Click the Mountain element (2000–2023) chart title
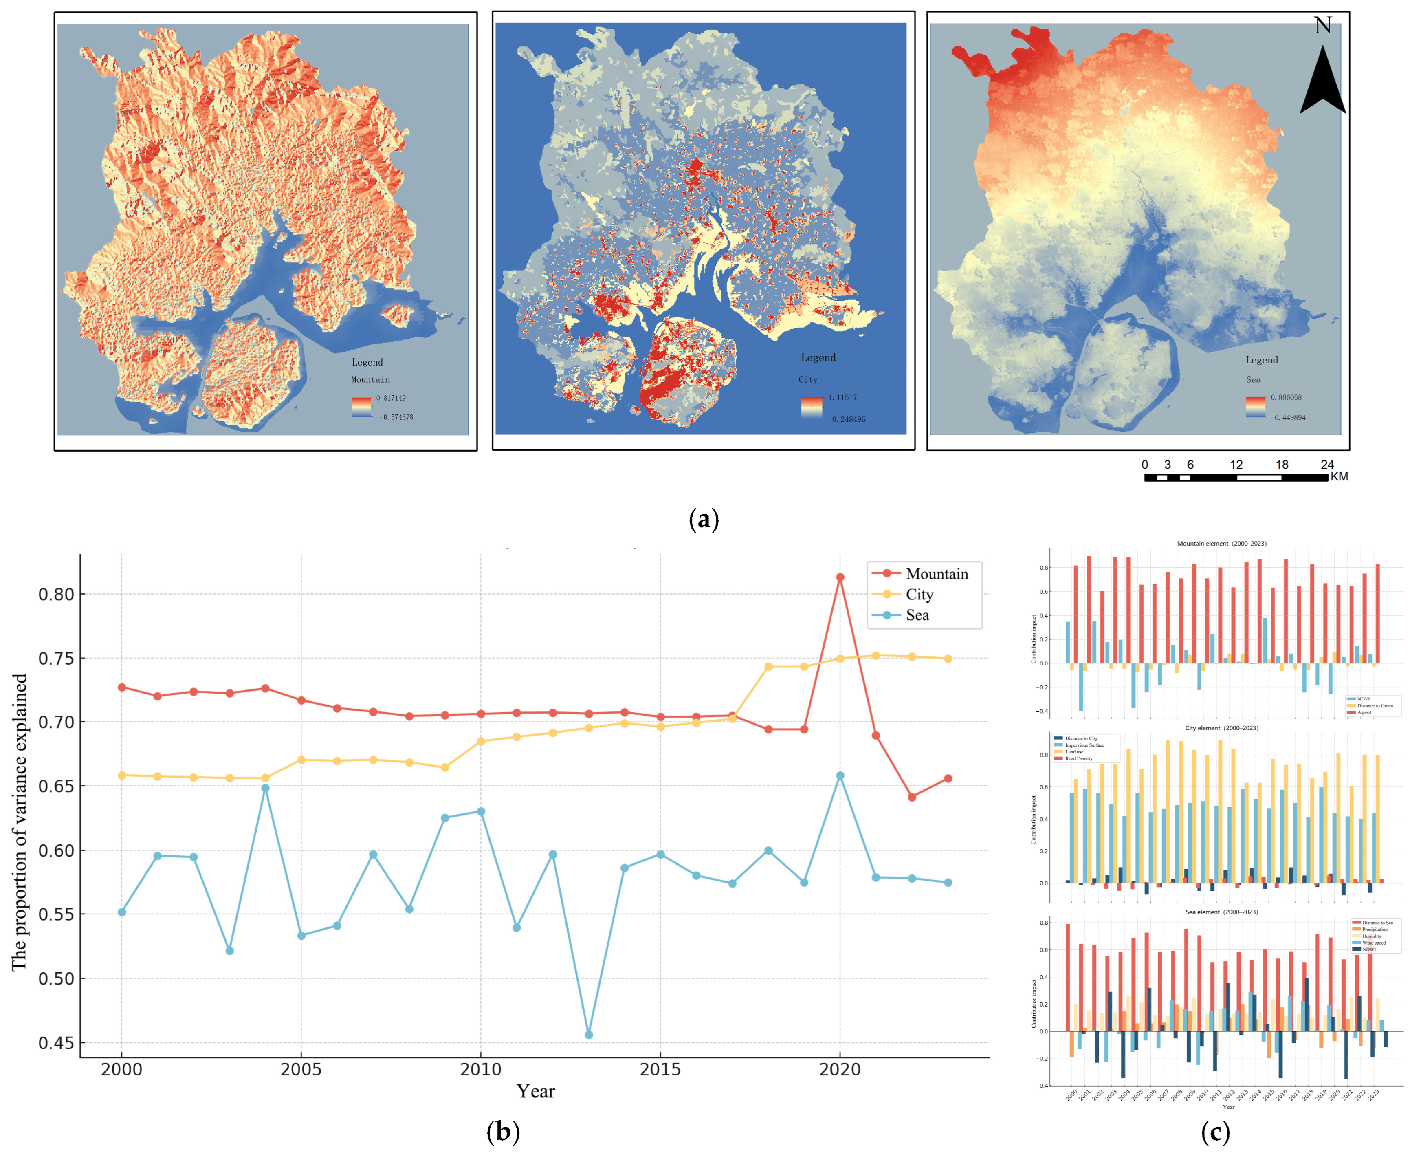 (x=1221, y=544)
